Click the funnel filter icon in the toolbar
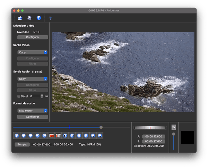208x168 pixels. [50, 18]
